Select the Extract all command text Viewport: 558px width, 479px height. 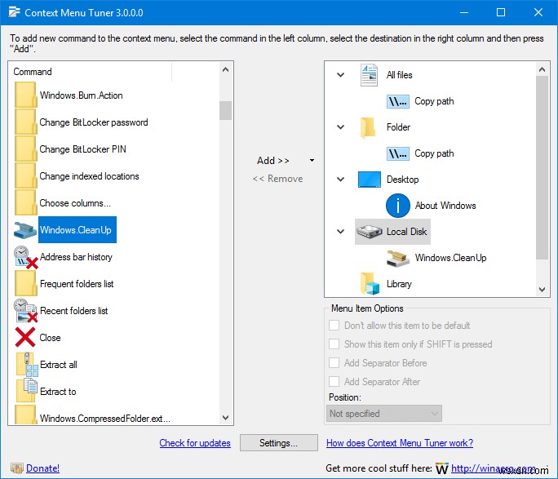[x=59, y=365]
